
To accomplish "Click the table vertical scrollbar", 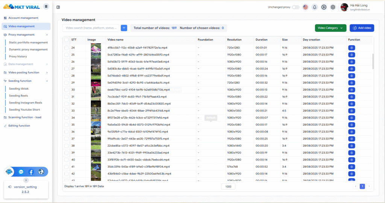I will pyautogui.click(x=373, y=61).
